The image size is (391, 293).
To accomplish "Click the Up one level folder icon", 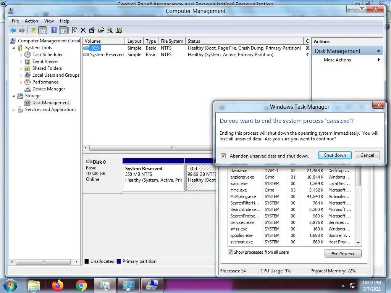I will click(x=34, y=31).
